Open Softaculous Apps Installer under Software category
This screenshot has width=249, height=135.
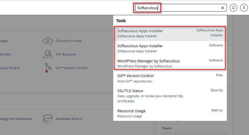tap(170, 48)
